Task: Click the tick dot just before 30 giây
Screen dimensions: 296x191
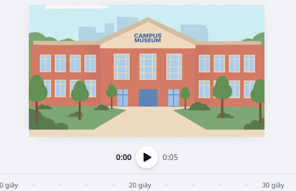Action: (246, 184)
